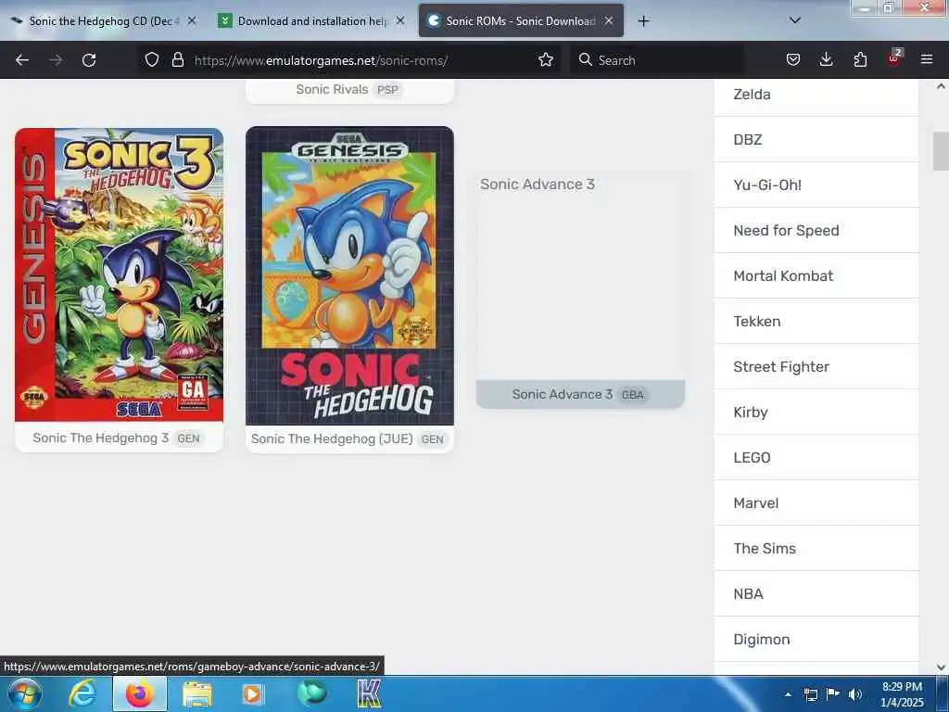Click the site security padlock icon

click(x=177, y=60)
